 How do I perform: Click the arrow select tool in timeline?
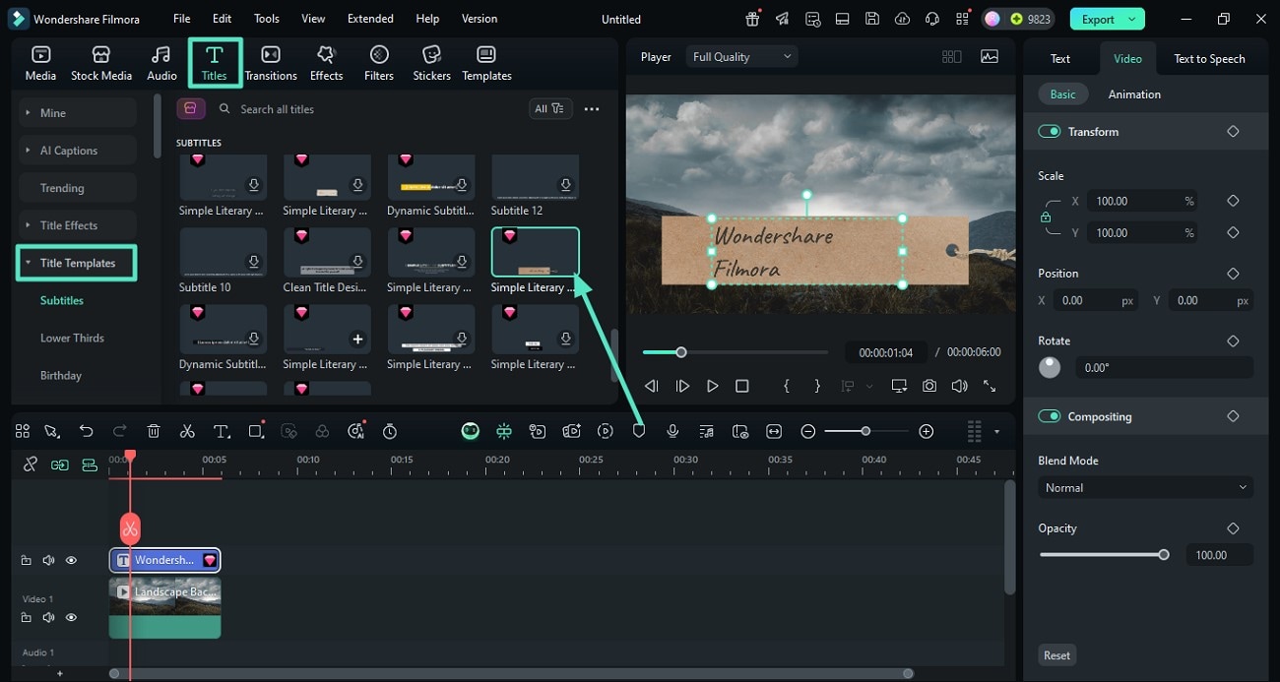(52, 431)
